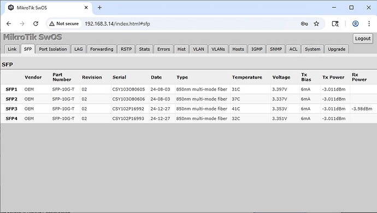Click the Not secure warning badge
This screenshot has height=213, width=377.
(x=64, y=24)
